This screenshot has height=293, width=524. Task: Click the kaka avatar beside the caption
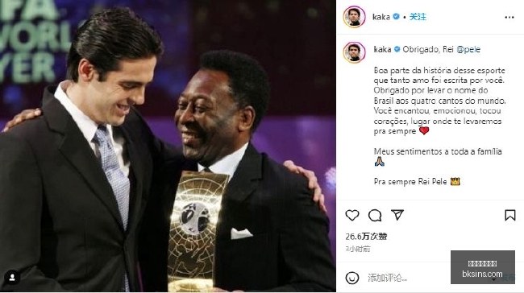click(354, 52)
